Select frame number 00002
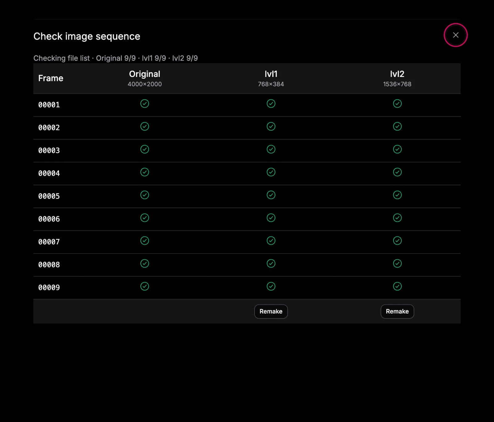The image size is (494, 422). tap(49, 128)
